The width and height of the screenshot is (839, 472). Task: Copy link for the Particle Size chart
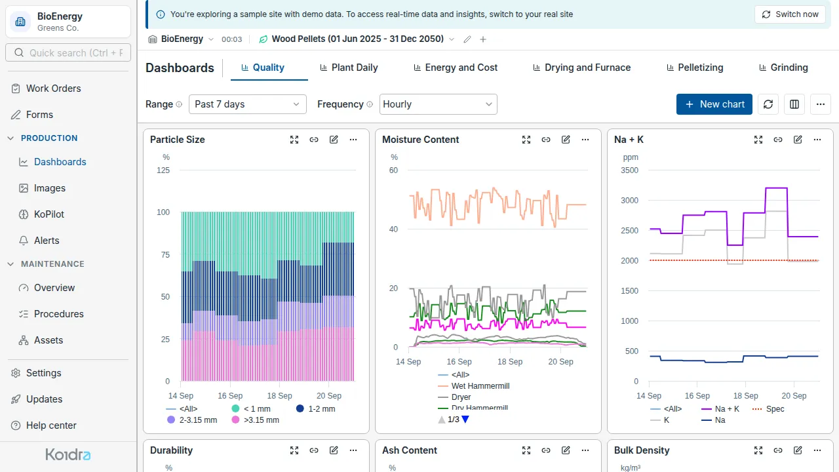coord(314,140)
